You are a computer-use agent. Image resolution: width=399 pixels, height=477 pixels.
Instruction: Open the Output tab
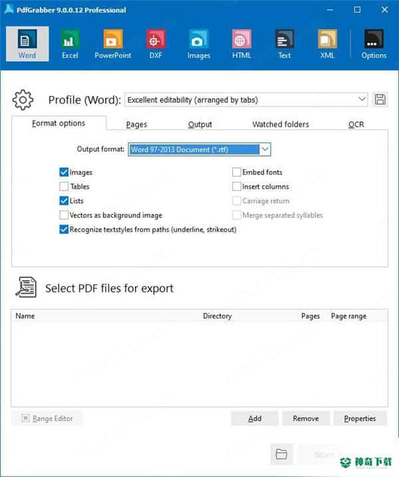tap(200, 125)
